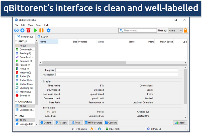Click the details panel down scroll arrow
Image resolution: width=202 pixels, height=133 pixels.
click(185, 117)
